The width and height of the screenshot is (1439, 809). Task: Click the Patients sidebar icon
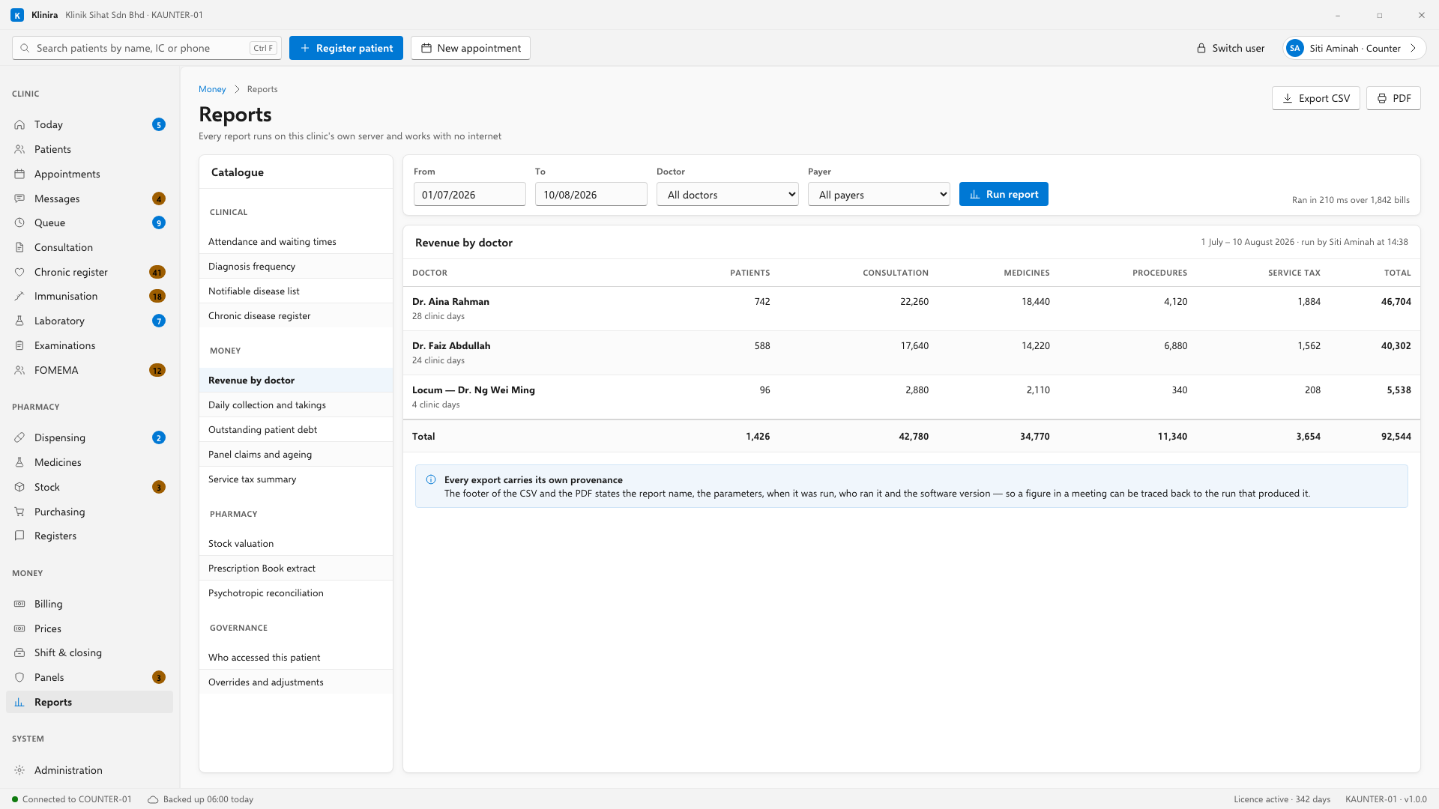tap(19, 149)
